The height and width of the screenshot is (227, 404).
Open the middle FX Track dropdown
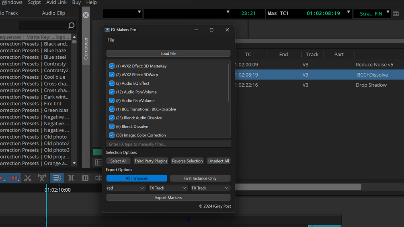click(x=168, y=188)
